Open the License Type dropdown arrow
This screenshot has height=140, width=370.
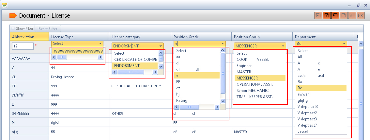(x=100, y=44)
